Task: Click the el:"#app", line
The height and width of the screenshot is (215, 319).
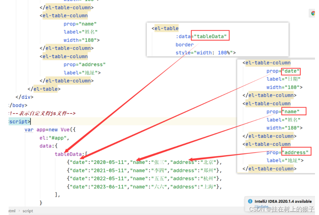Action: coord(54,138)
